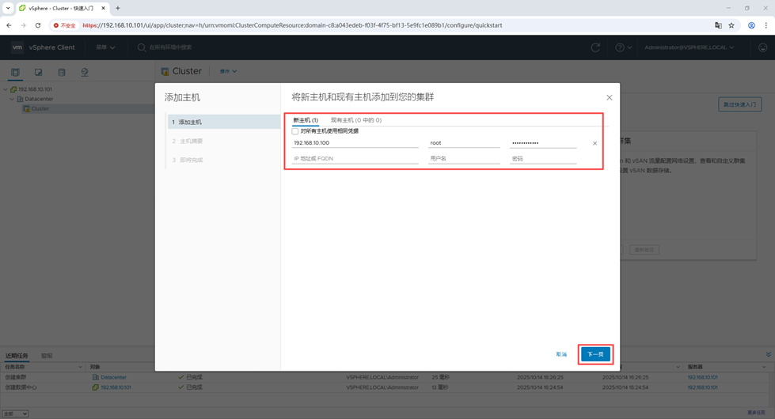The image size is (775, 419).
Task: Open the help dropdown in header
Action: click(623, 47)
